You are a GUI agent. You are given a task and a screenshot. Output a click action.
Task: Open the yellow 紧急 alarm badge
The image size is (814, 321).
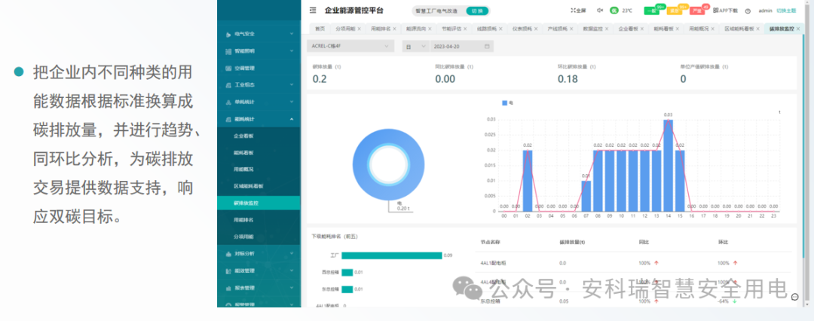[x=674, y=11]
